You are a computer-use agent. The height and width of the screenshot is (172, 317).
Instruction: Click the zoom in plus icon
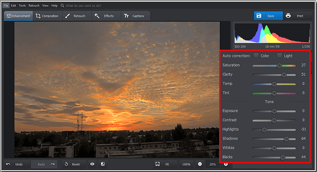pyautogui.click(x=225, y=164)
